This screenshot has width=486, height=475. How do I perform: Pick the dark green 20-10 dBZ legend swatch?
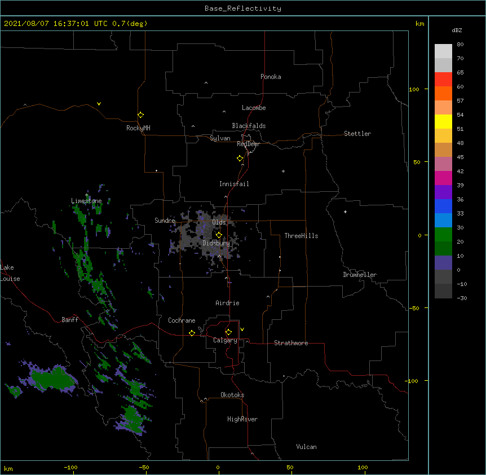443,249
